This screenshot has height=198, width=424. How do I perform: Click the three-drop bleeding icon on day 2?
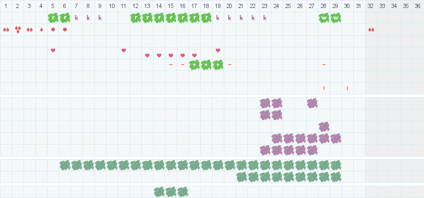tap(18, 29)
